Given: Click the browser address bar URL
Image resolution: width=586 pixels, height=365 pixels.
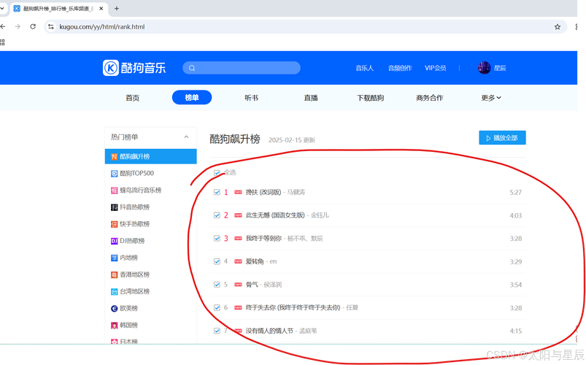Looking at the screenshot, I should tap(102, 27).
